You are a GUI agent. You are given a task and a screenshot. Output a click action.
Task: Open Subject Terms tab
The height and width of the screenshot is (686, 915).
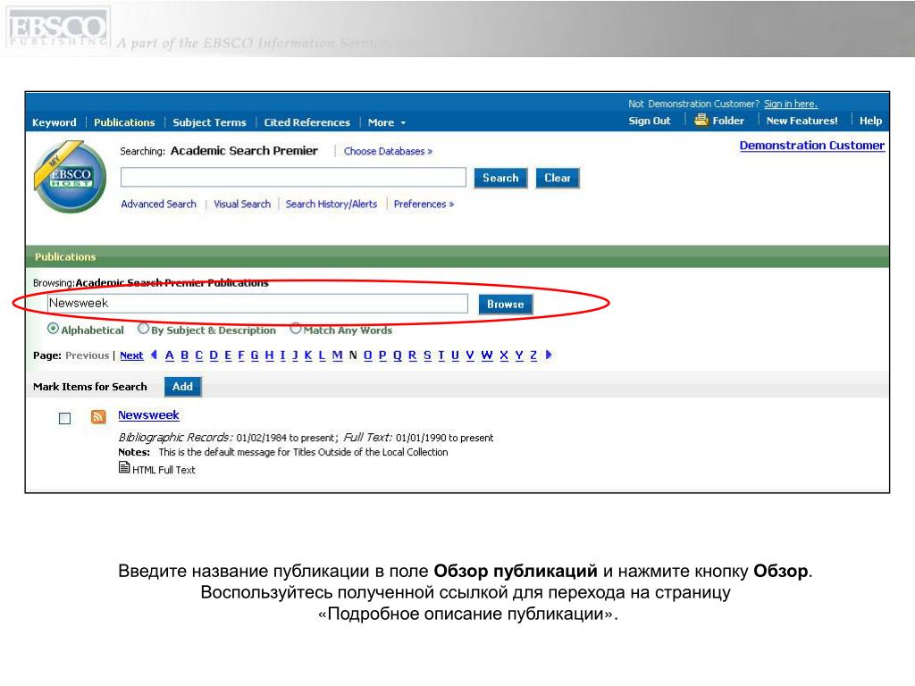click(209, 122)
